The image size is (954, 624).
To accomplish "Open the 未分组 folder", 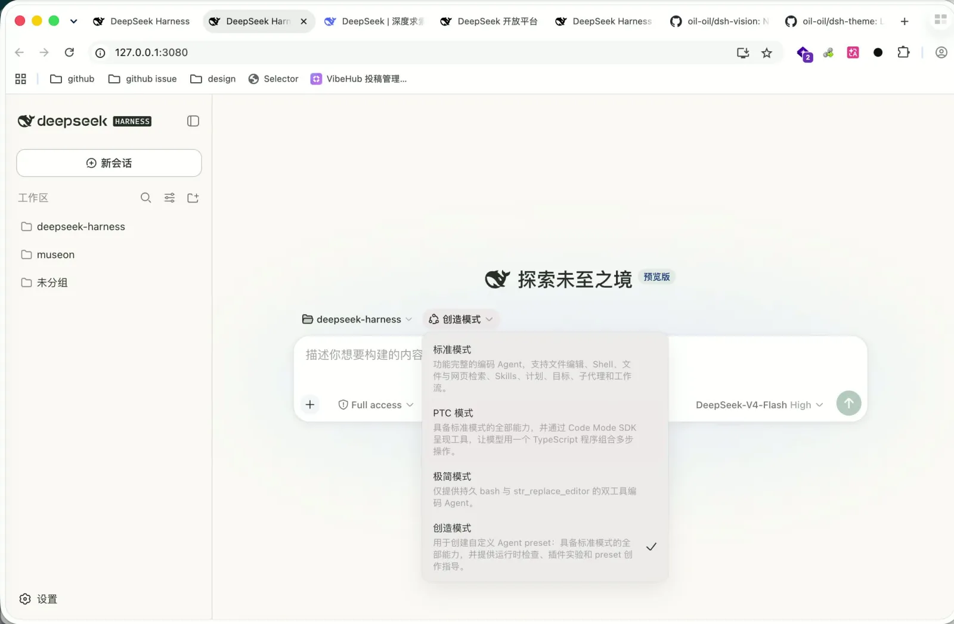I will (109, 282).
